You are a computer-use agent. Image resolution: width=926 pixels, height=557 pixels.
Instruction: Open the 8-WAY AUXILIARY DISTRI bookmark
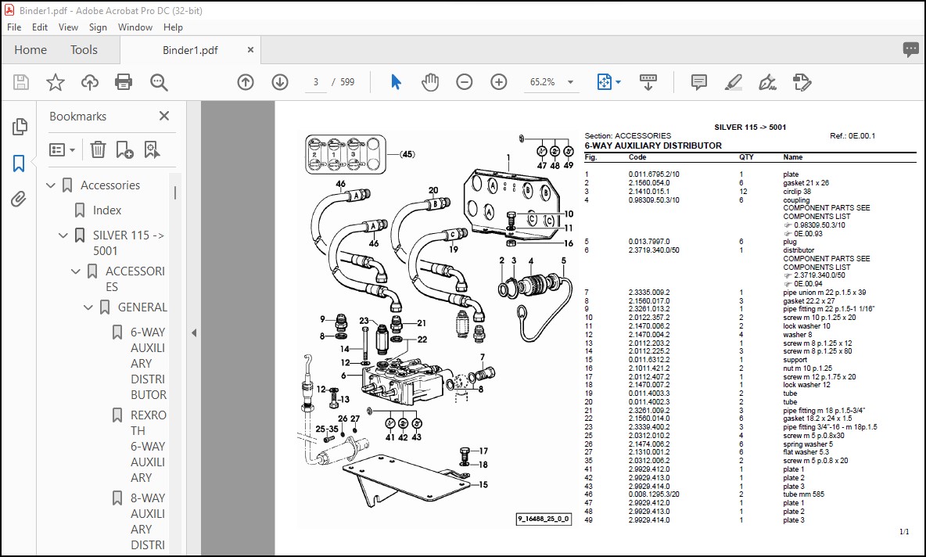click(149, 522)
